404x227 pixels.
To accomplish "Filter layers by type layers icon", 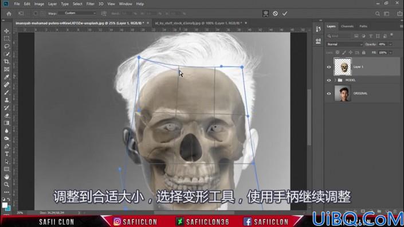I will click(371, 36).
